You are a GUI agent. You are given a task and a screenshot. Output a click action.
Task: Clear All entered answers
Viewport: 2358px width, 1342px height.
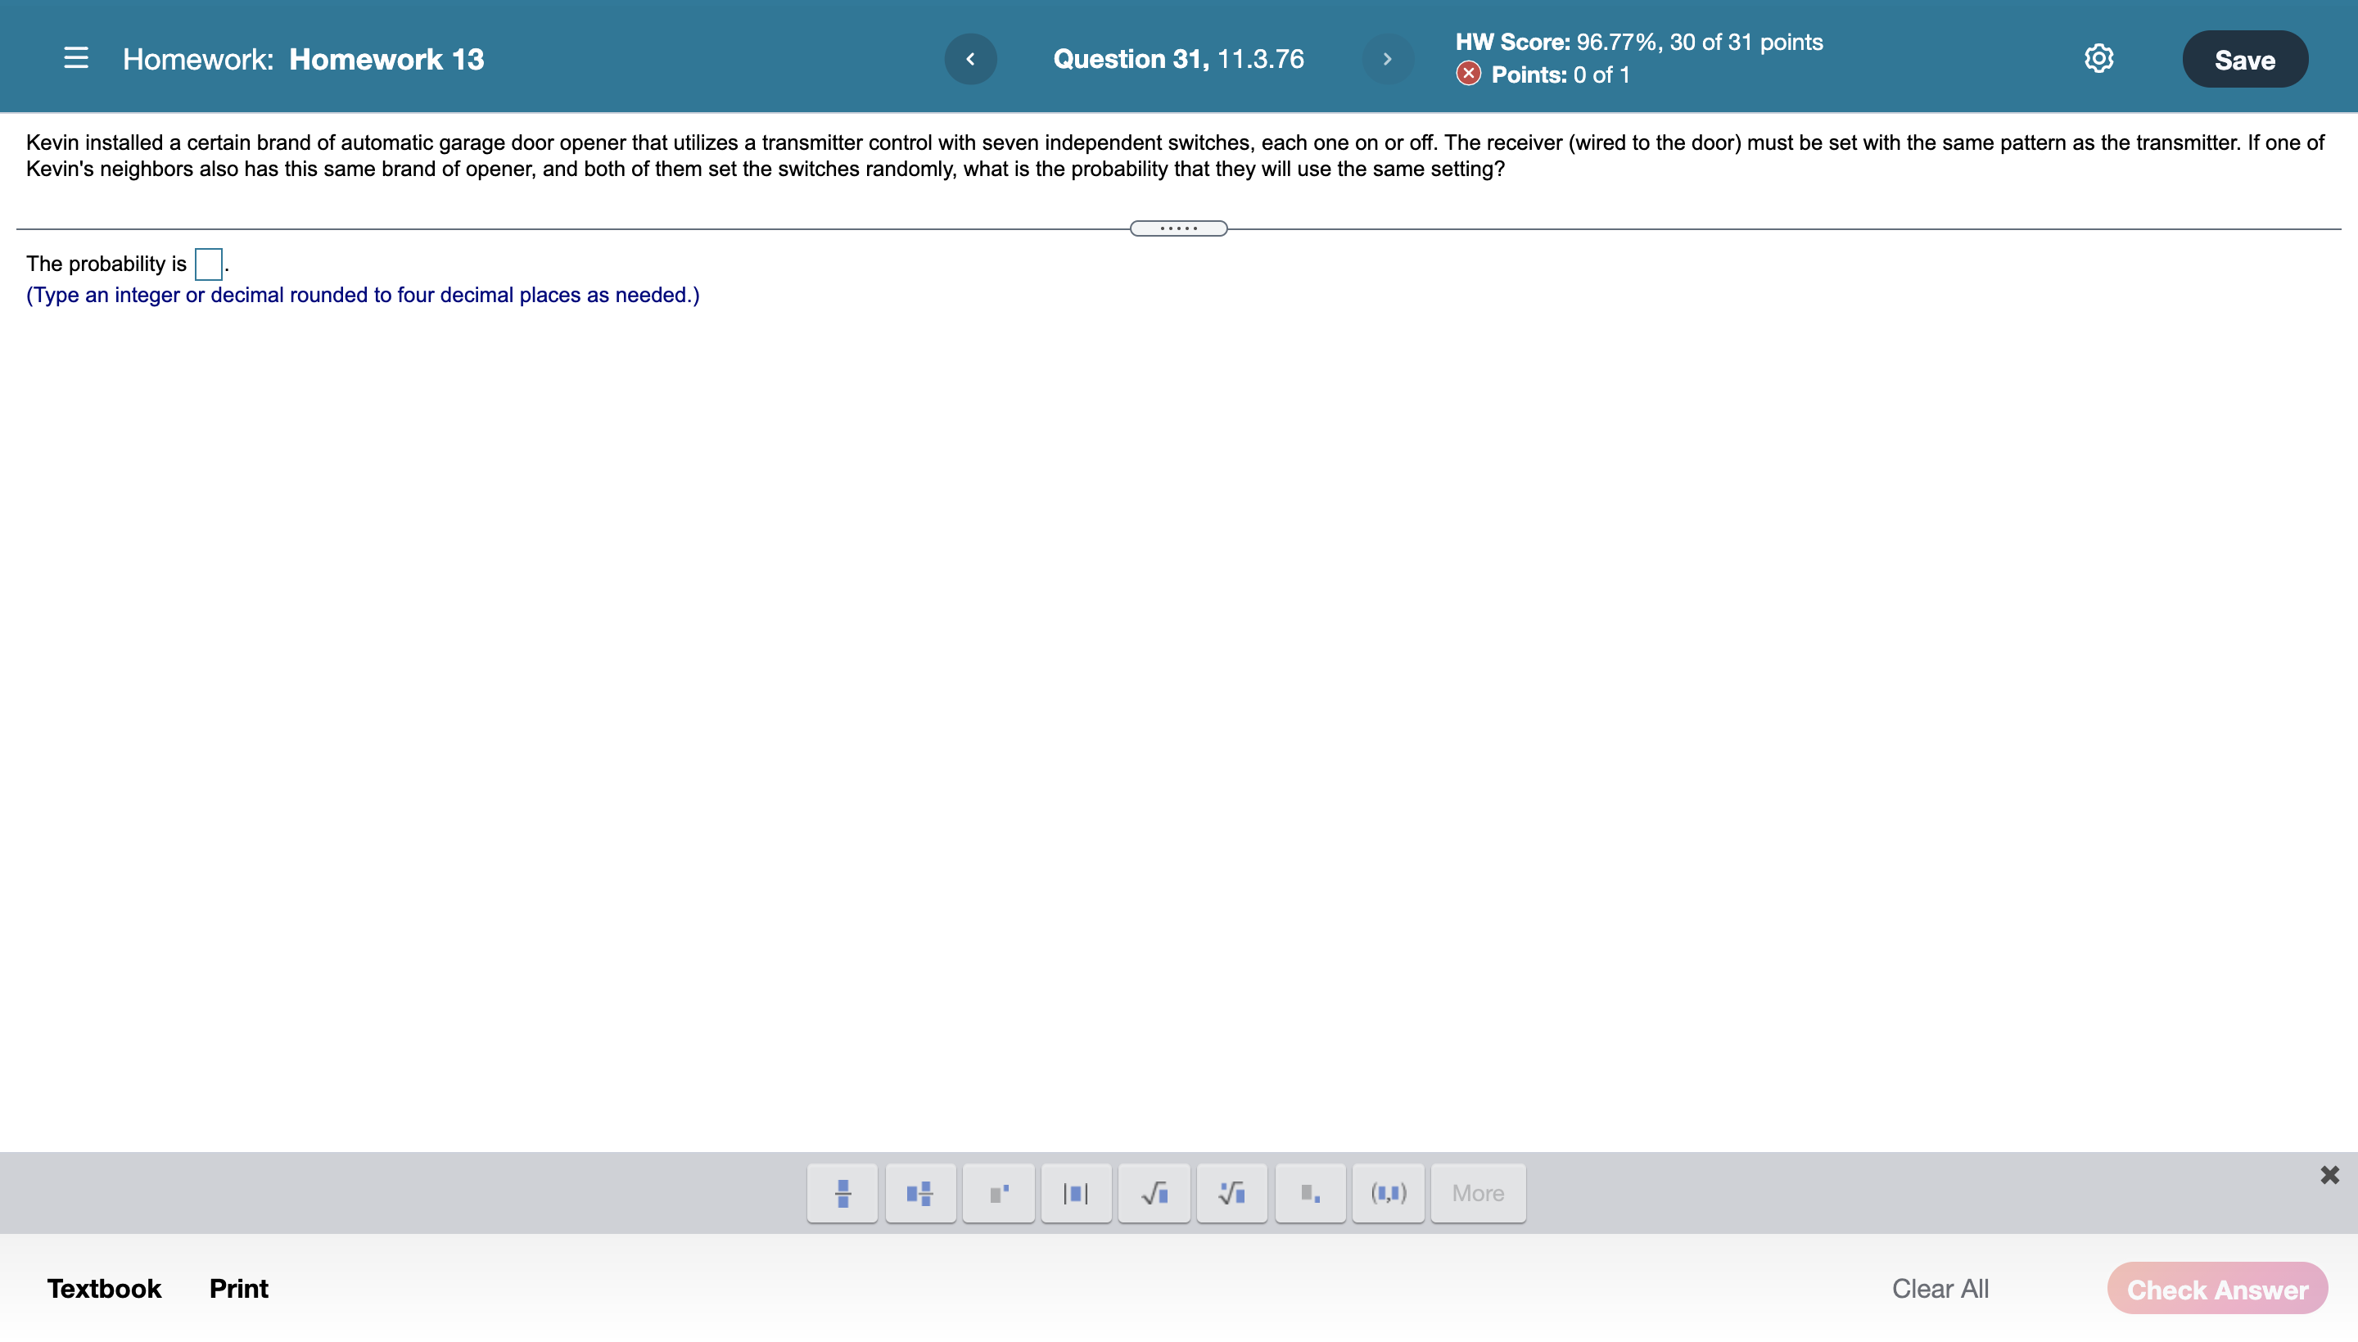pyautogui.click(x=1940, y=1288)
